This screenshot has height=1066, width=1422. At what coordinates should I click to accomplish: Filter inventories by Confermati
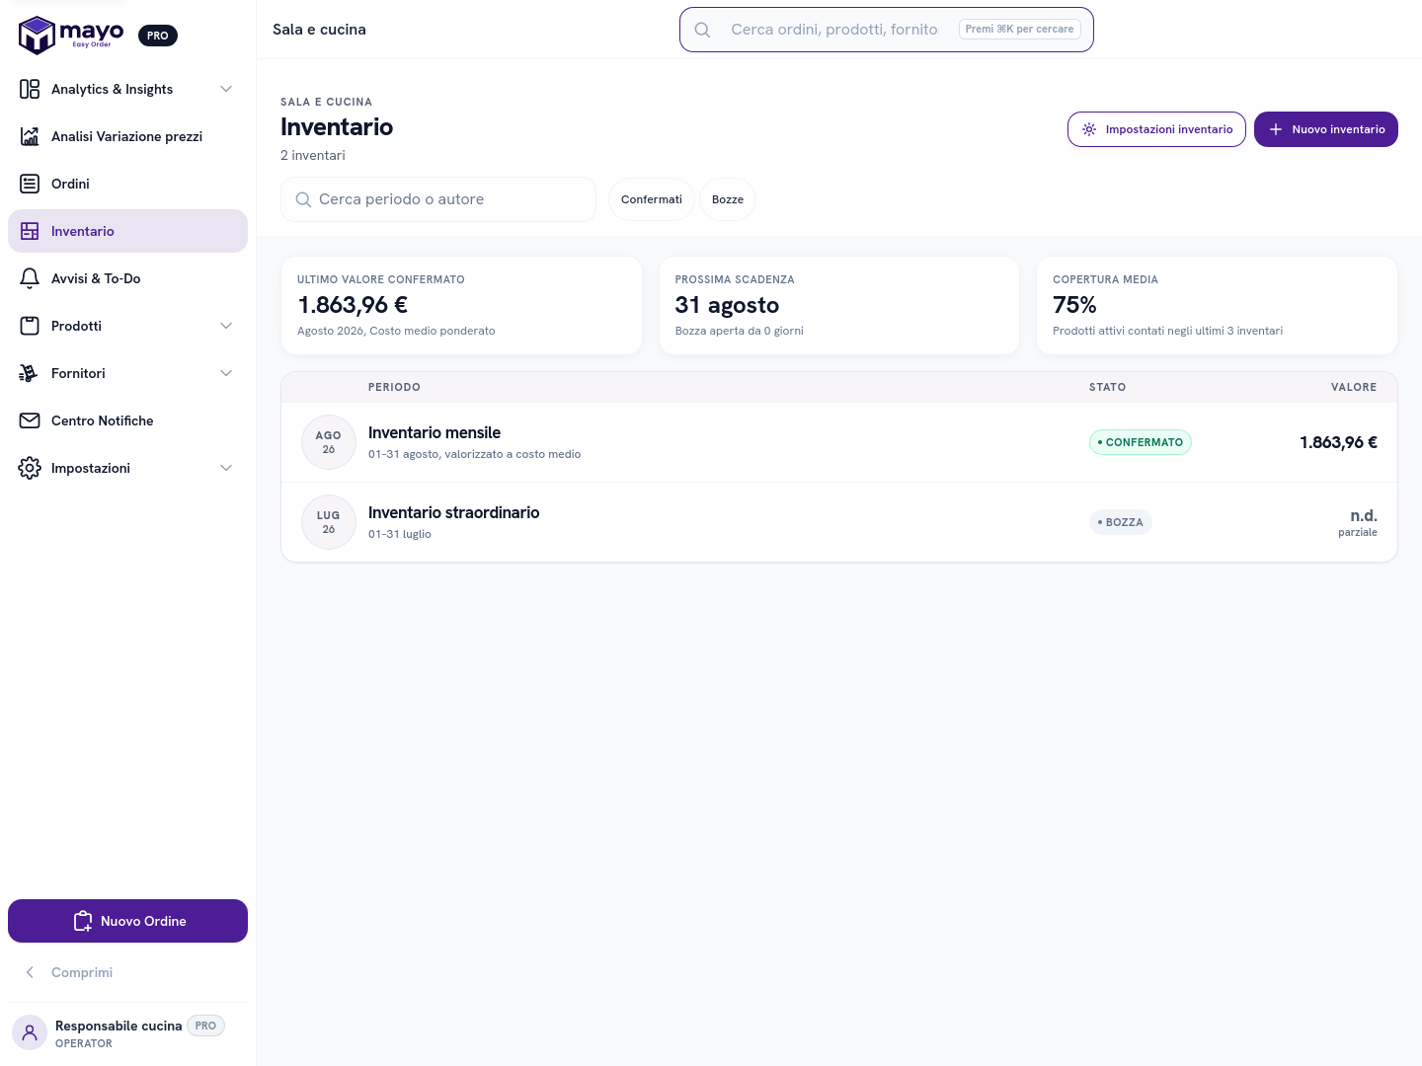pyautogui.click(x=652, y=199)
